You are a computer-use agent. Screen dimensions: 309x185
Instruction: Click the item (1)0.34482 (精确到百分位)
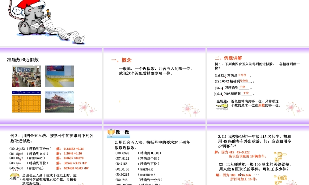point(31,149)
